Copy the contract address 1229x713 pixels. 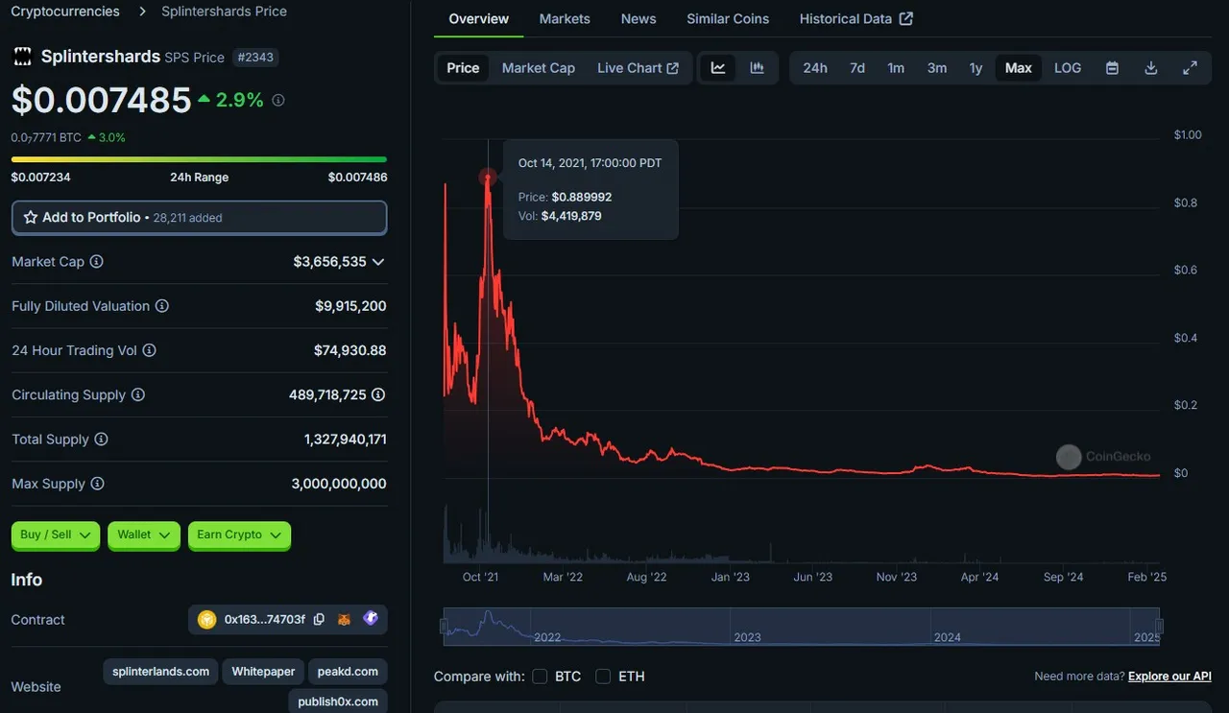319,620
